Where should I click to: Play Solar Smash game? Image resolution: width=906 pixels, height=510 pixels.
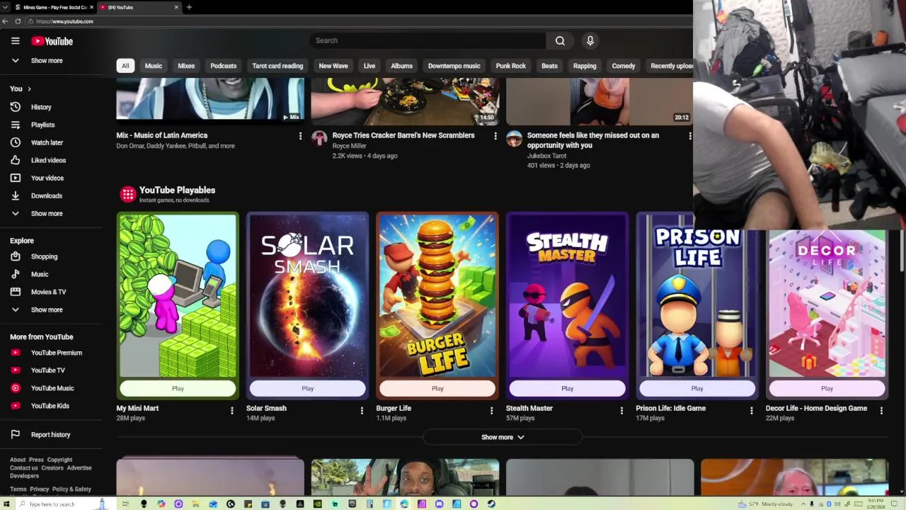[308, 388]
